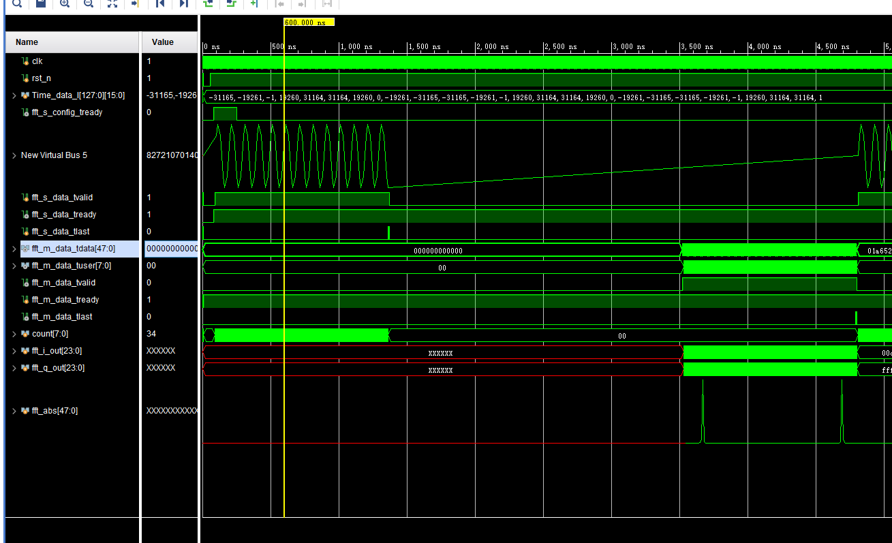Zoom Out of the waveform
The height and width of the screenshot is (543, 892).
[88, 4]
